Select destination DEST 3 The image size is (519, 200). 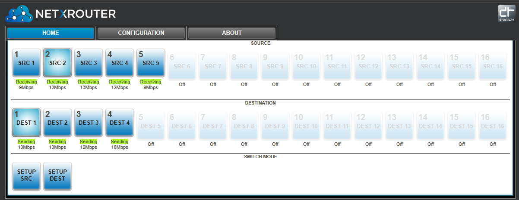89,123
